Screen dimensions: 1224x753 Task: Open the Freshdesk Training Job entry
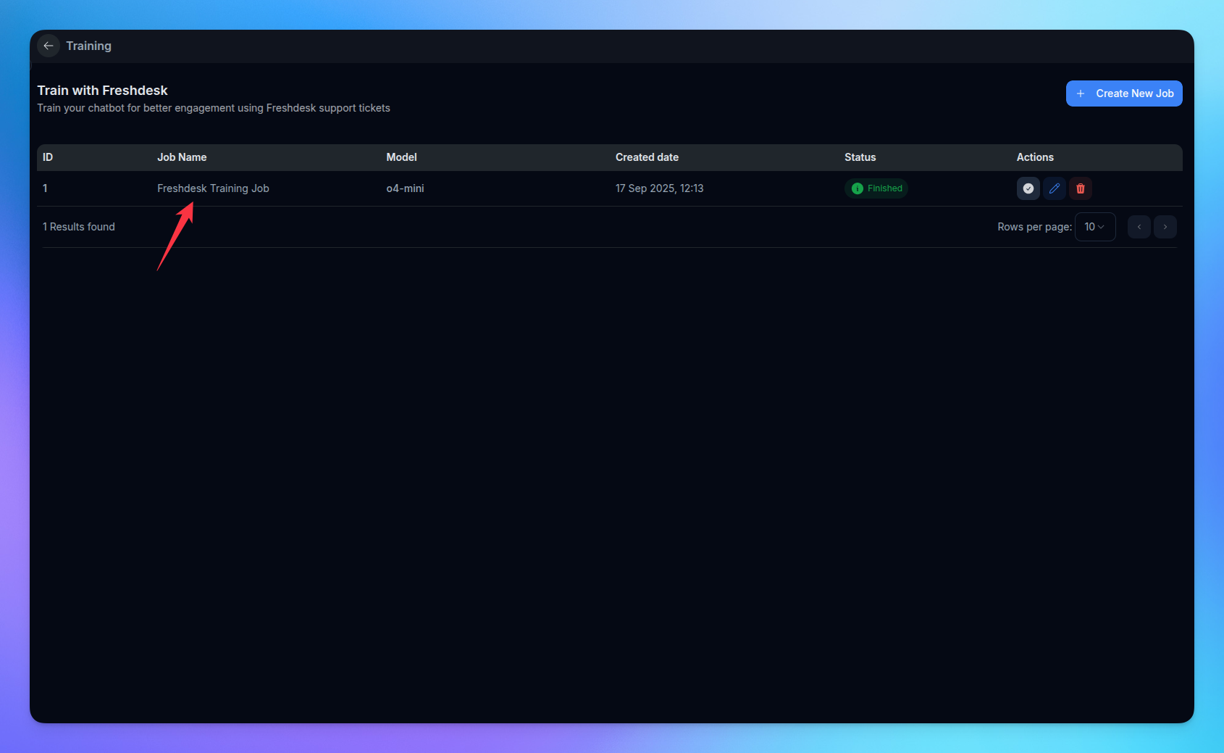click(213, 188)
